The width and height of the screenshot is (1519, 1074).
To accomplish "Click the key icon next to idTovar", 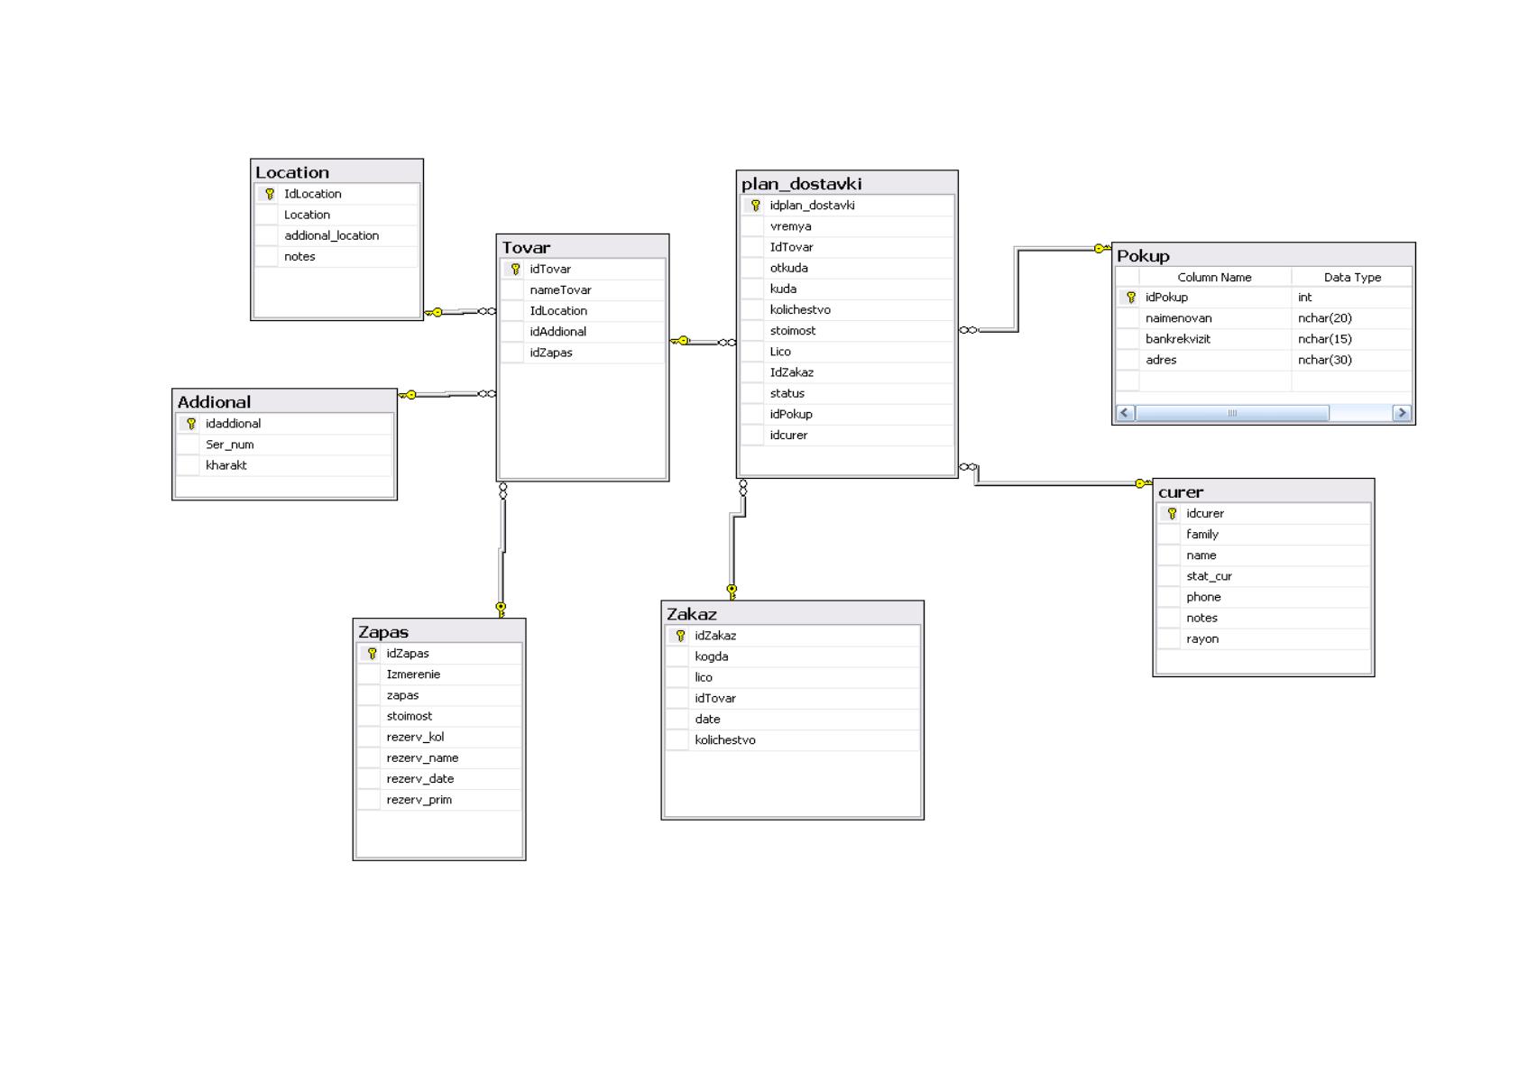I will click(x=515, y=269).
